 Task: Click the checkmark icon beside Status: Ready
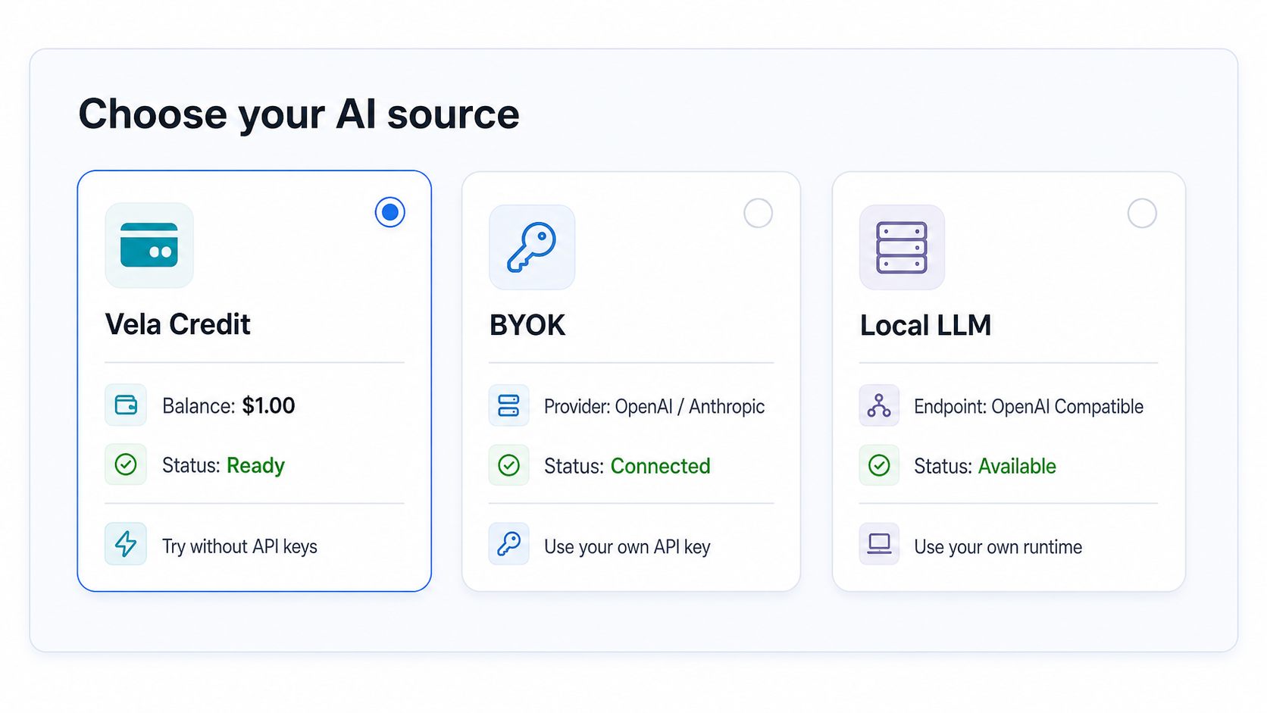pyautogui.click(x=126, y=464)
